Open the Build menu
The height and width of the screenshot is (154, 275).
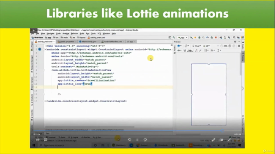(82, 33)
